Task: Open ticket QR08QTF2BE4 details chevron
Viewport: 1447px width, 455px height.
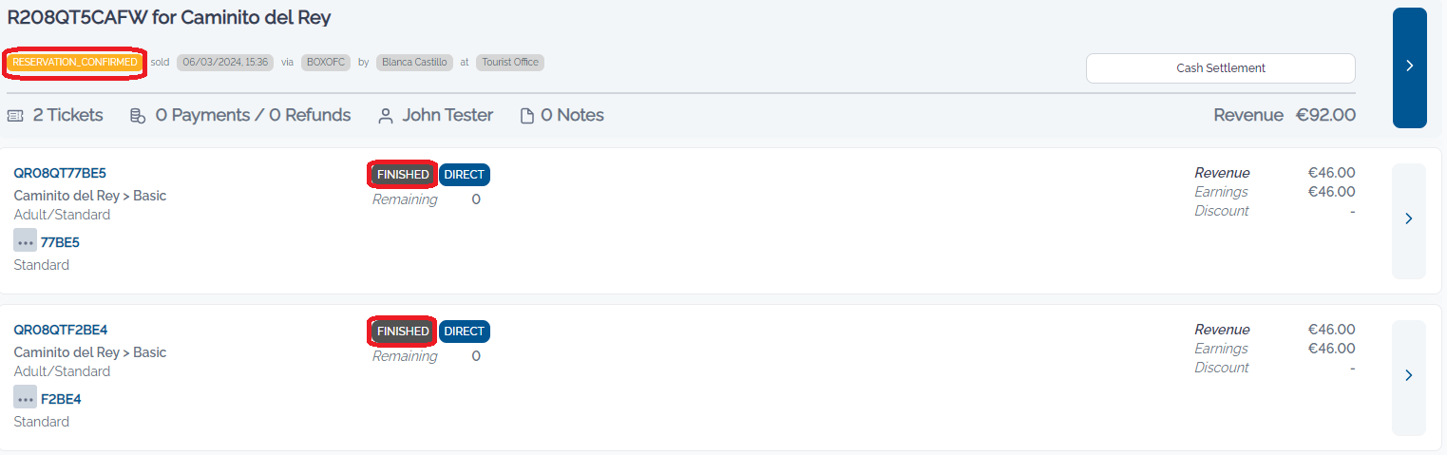Action: point(1409,377)
